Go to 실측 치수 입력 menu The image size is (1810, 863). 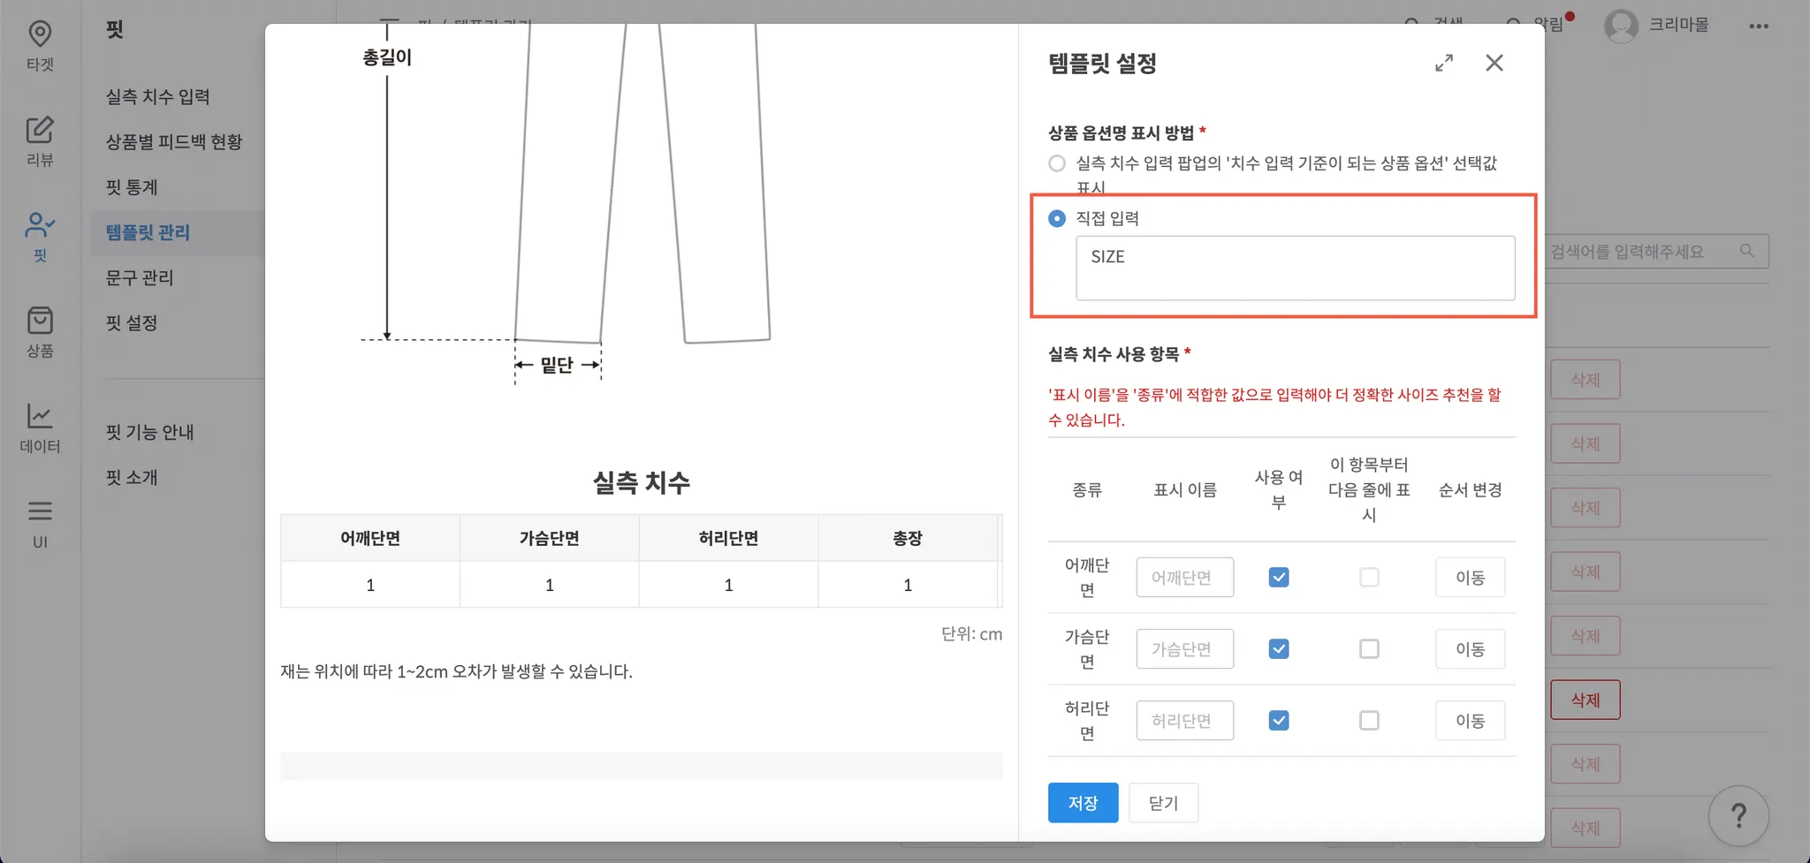[x=158, y=96]
